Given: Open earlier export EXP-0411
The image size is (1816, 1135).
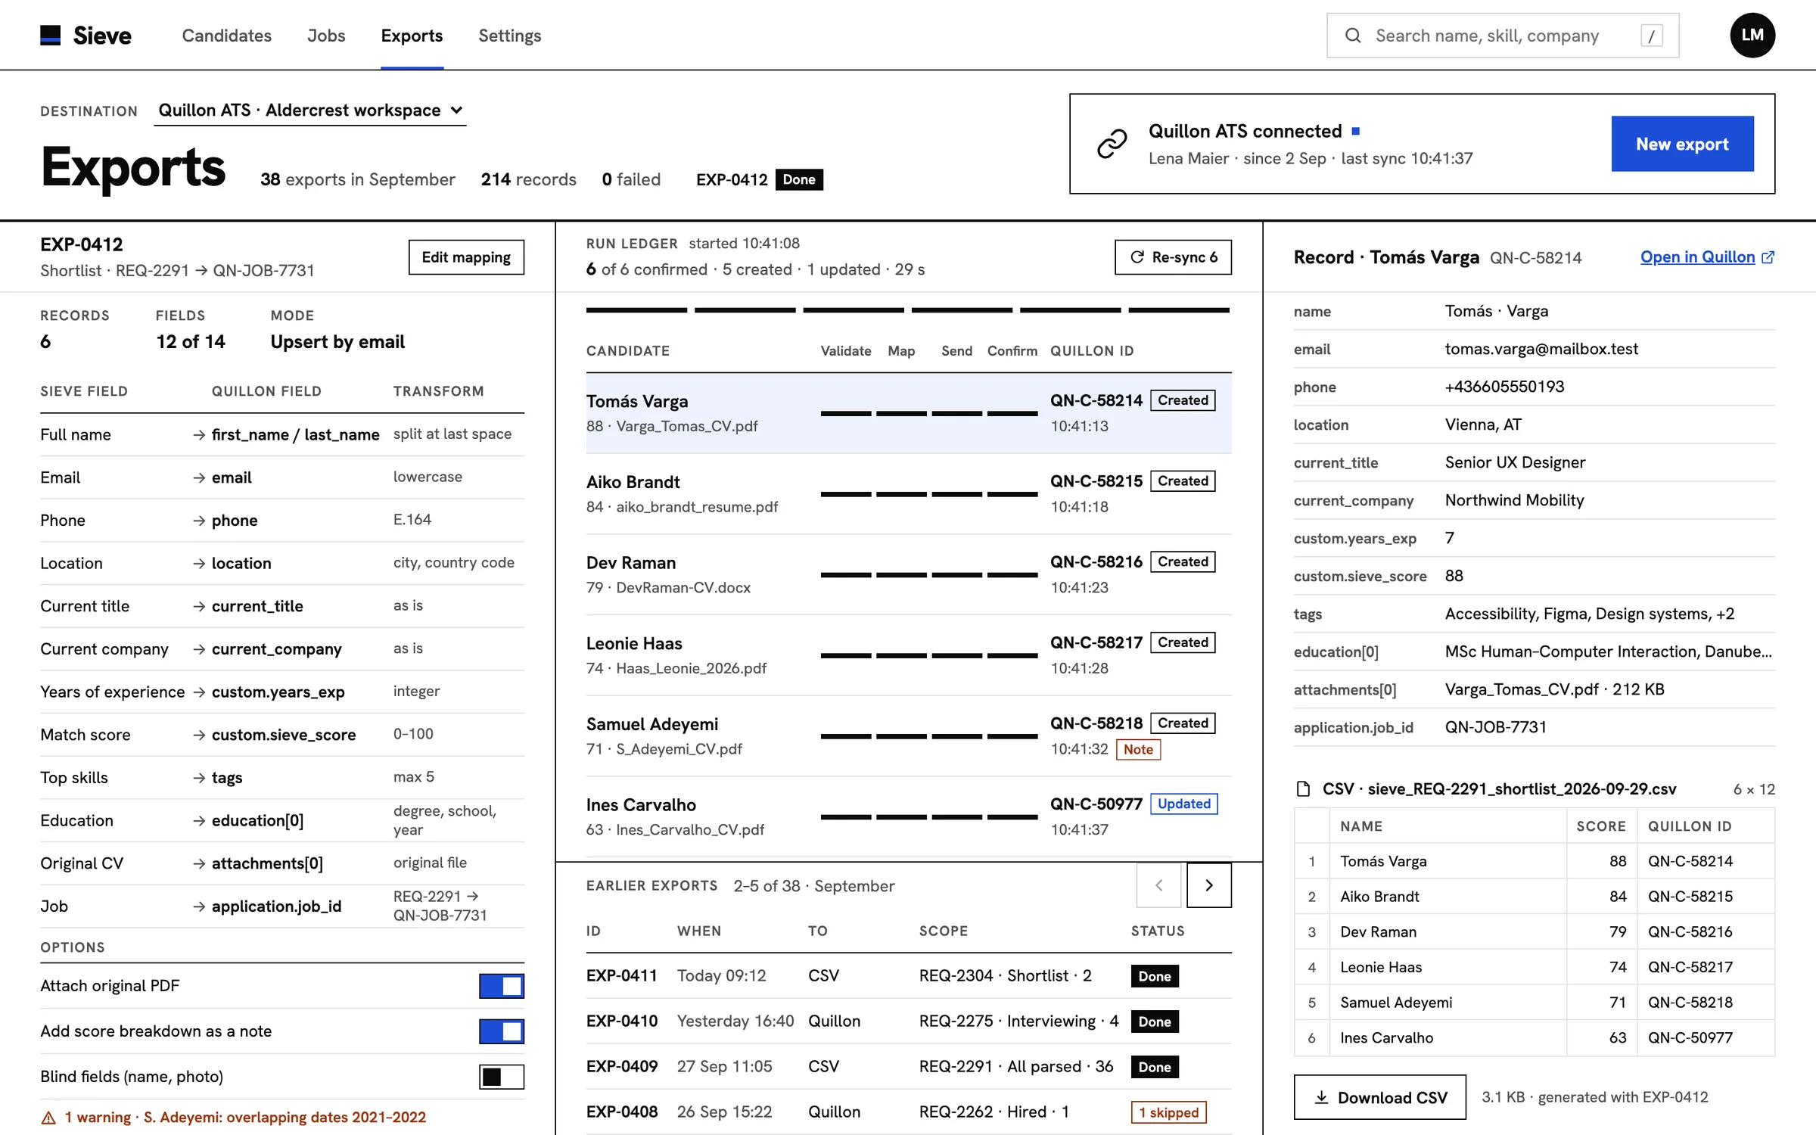Looking at the screenshot, I should click(909, 976).
